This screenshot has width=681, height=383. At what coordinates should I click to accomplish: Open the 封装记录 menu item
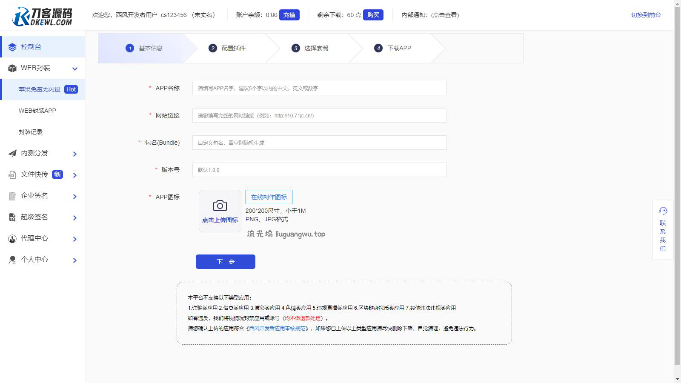pyautogui.click(x=31, y=132)
